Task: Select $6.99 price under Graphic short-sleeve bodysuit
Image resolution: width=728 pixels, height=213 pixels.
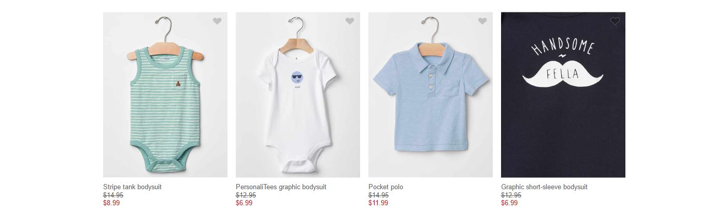Action: click(509, 203)
